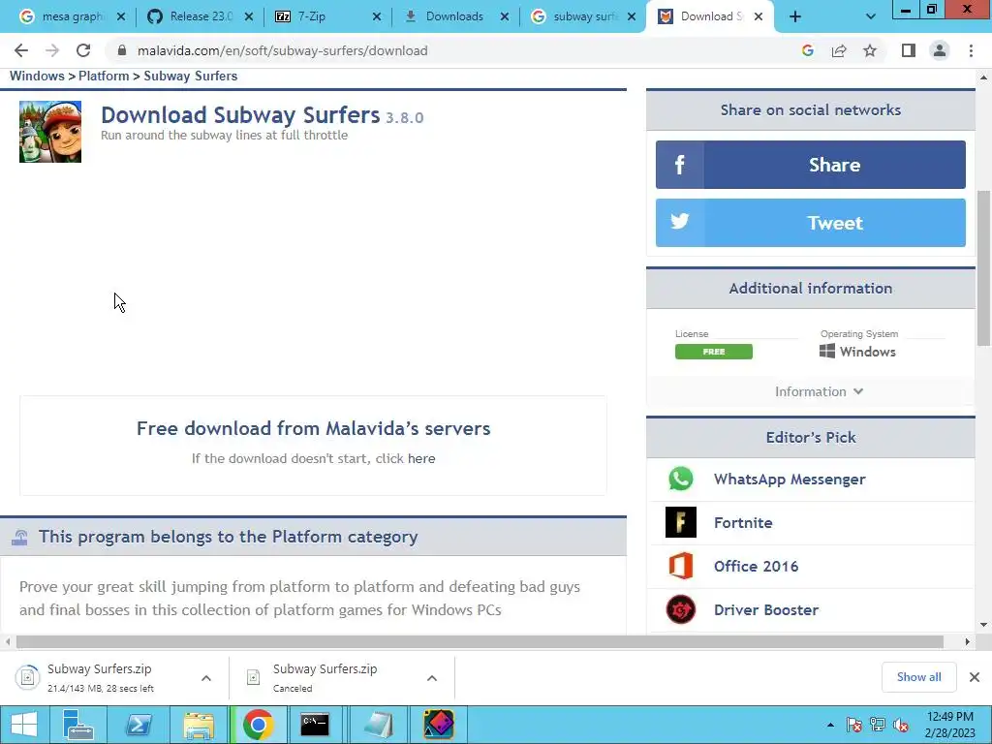This screenshot has height=744, width=992.
Task: Go back to the previous page
Action: (x=21, y=50)
